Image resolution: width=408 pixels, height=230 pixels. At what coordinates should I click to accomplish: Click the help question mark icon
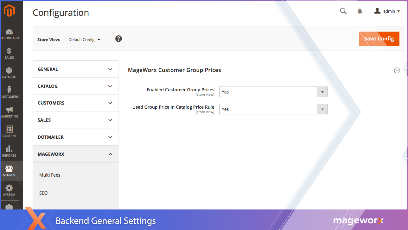118,39
